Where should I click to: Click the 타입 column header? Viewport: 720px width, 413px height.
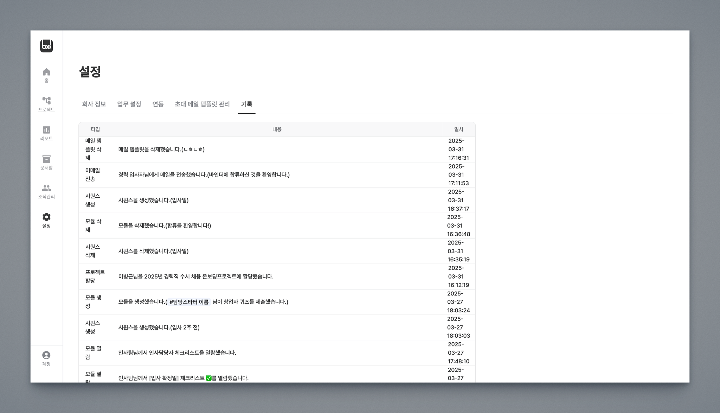point(95,129)
